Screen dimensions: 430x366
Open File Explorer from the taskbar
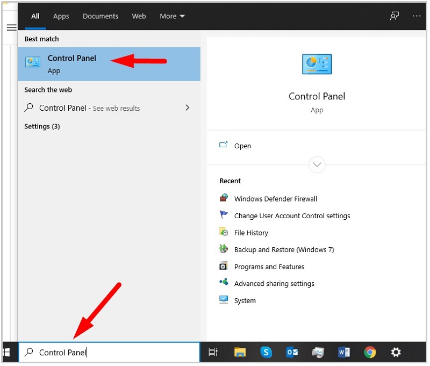click(x=240, y=352)
